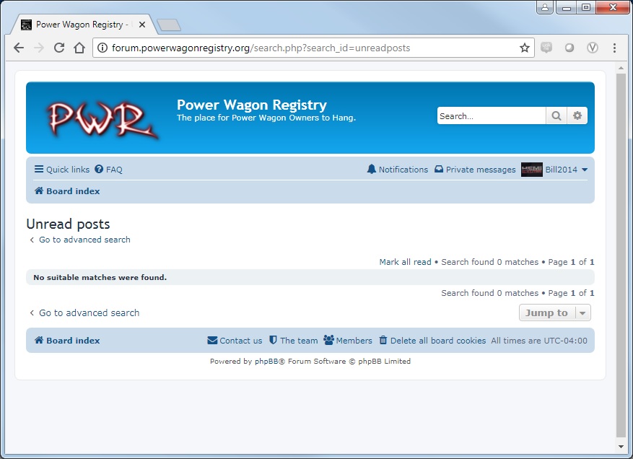Open a new browser tab

(x=169, y=25)
